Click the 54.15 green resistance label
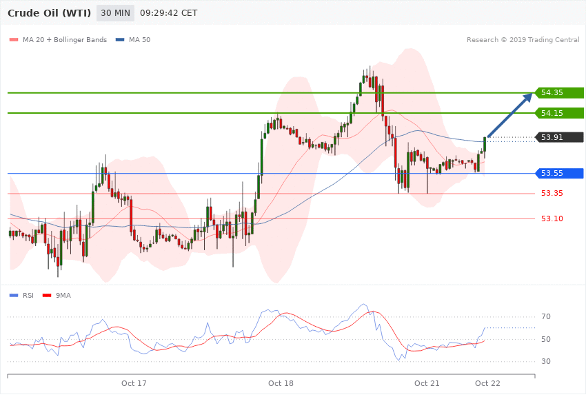The width and height of the screenshot is (586, 397). click(559, 113)
